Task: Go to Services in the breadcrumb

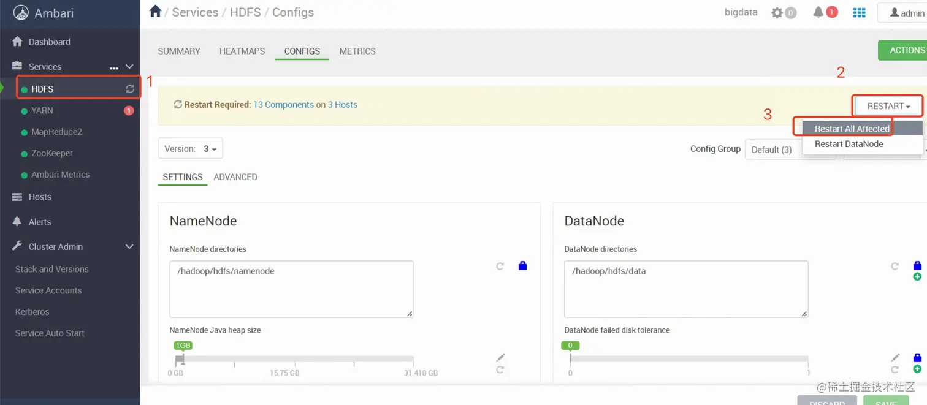Action: point(195,12)
